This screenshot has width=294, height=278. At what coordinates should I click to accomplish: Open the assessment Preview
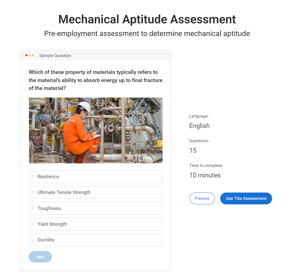click(x=202, y=198)
